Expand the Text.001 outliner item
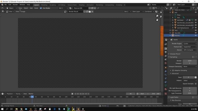 click(x=170, y=33)
